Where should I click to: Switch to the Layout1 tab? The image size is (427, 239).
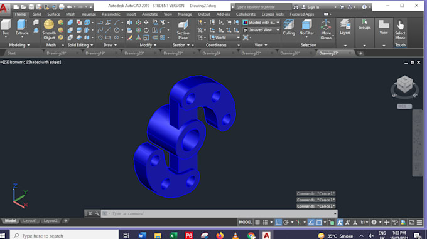tap(30, 221)
